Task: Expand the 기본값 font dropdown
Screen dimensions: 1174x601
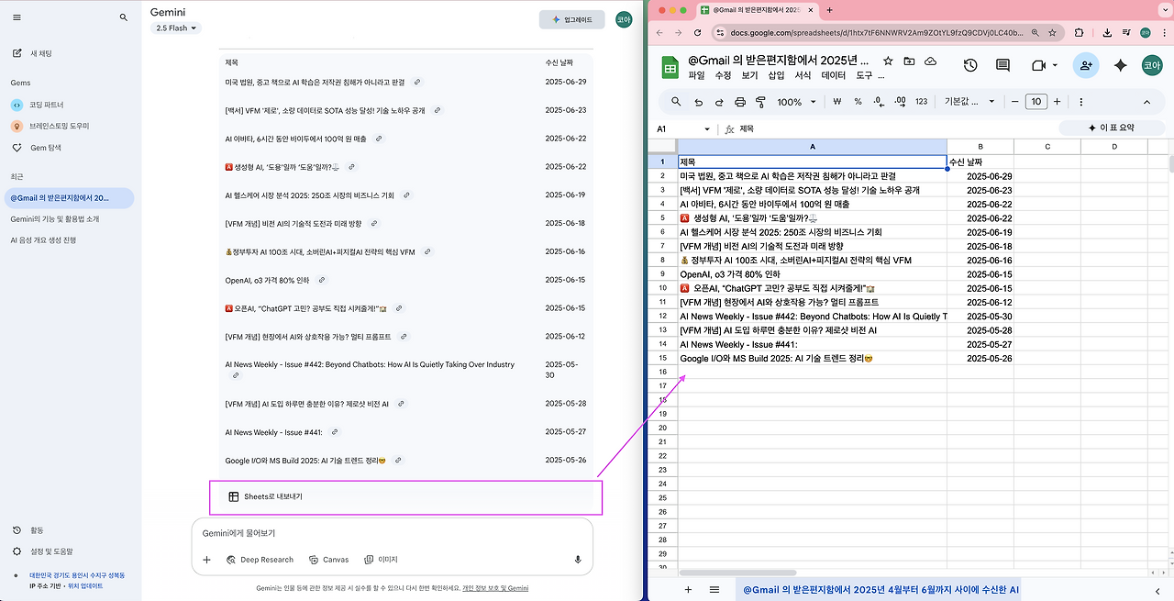Action: tap(969, 102)
